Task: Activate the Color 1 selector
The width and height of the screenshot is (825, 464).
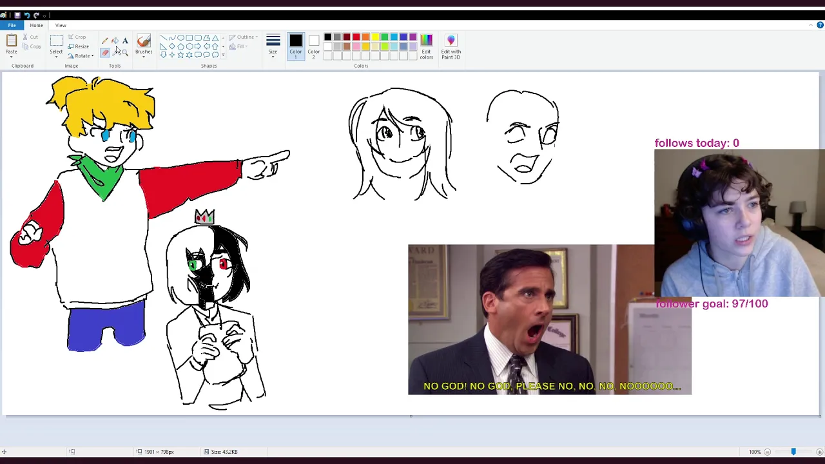Action: pyautogui.click(x=296, y=46)
